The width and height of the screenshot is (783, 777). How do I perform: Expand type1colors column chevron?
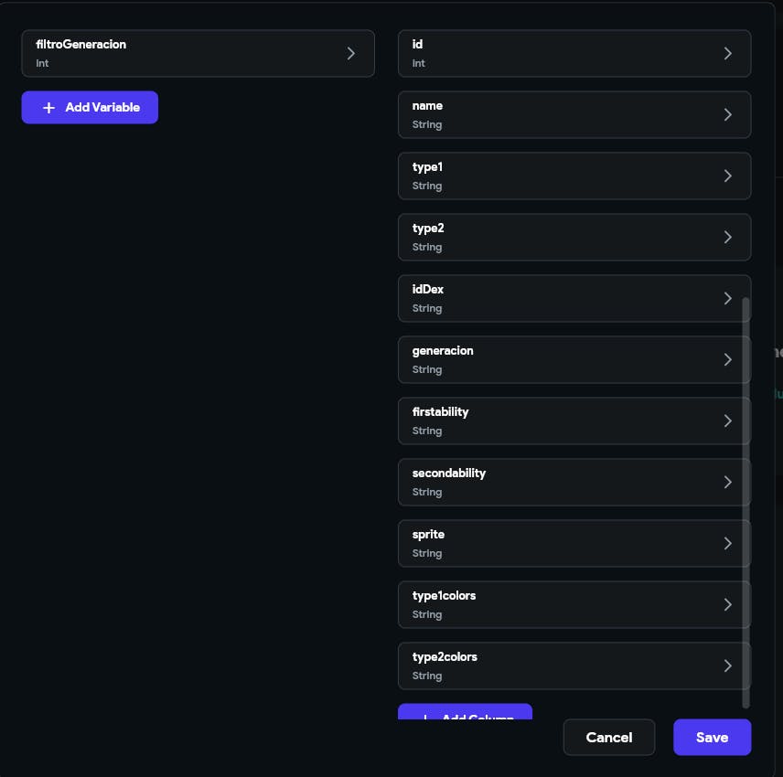[728, 604]
